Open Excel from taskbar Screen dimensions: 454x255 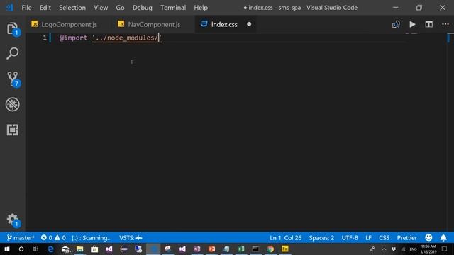[x=241, y=249]
